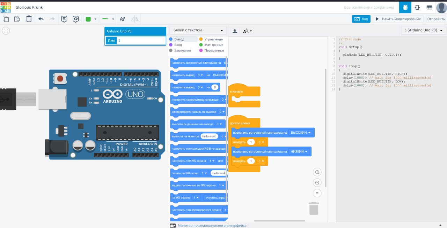Select the Переменные block category
This screenshot has height=228, width=447.
(212, 50)
